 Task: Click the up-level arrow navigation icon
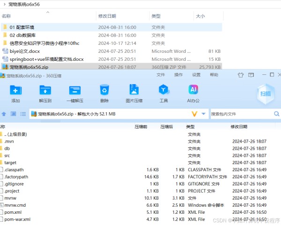pos(4,114)
